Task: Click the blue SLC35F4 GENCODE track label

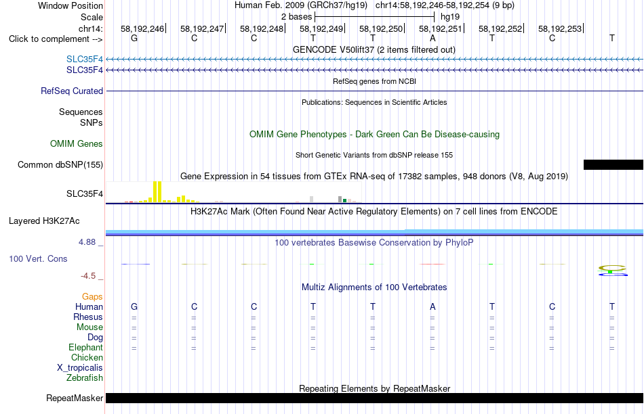Action: pos(85,59)
